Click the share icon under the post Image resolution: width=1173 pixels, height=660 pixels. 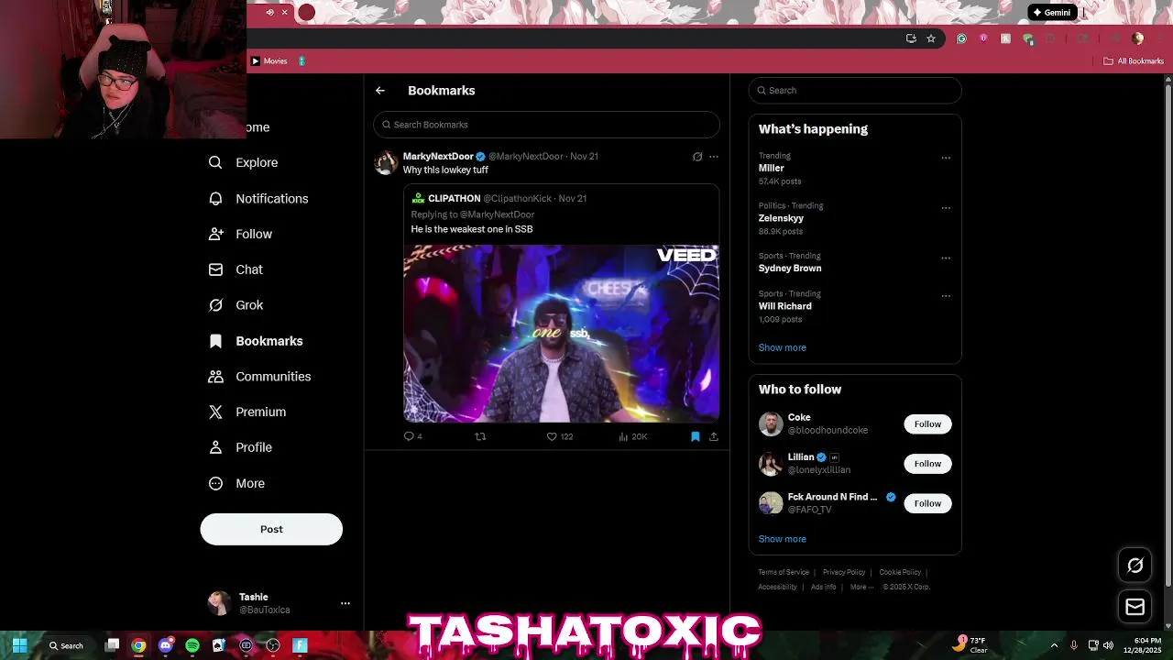click(x=714, y=436)
